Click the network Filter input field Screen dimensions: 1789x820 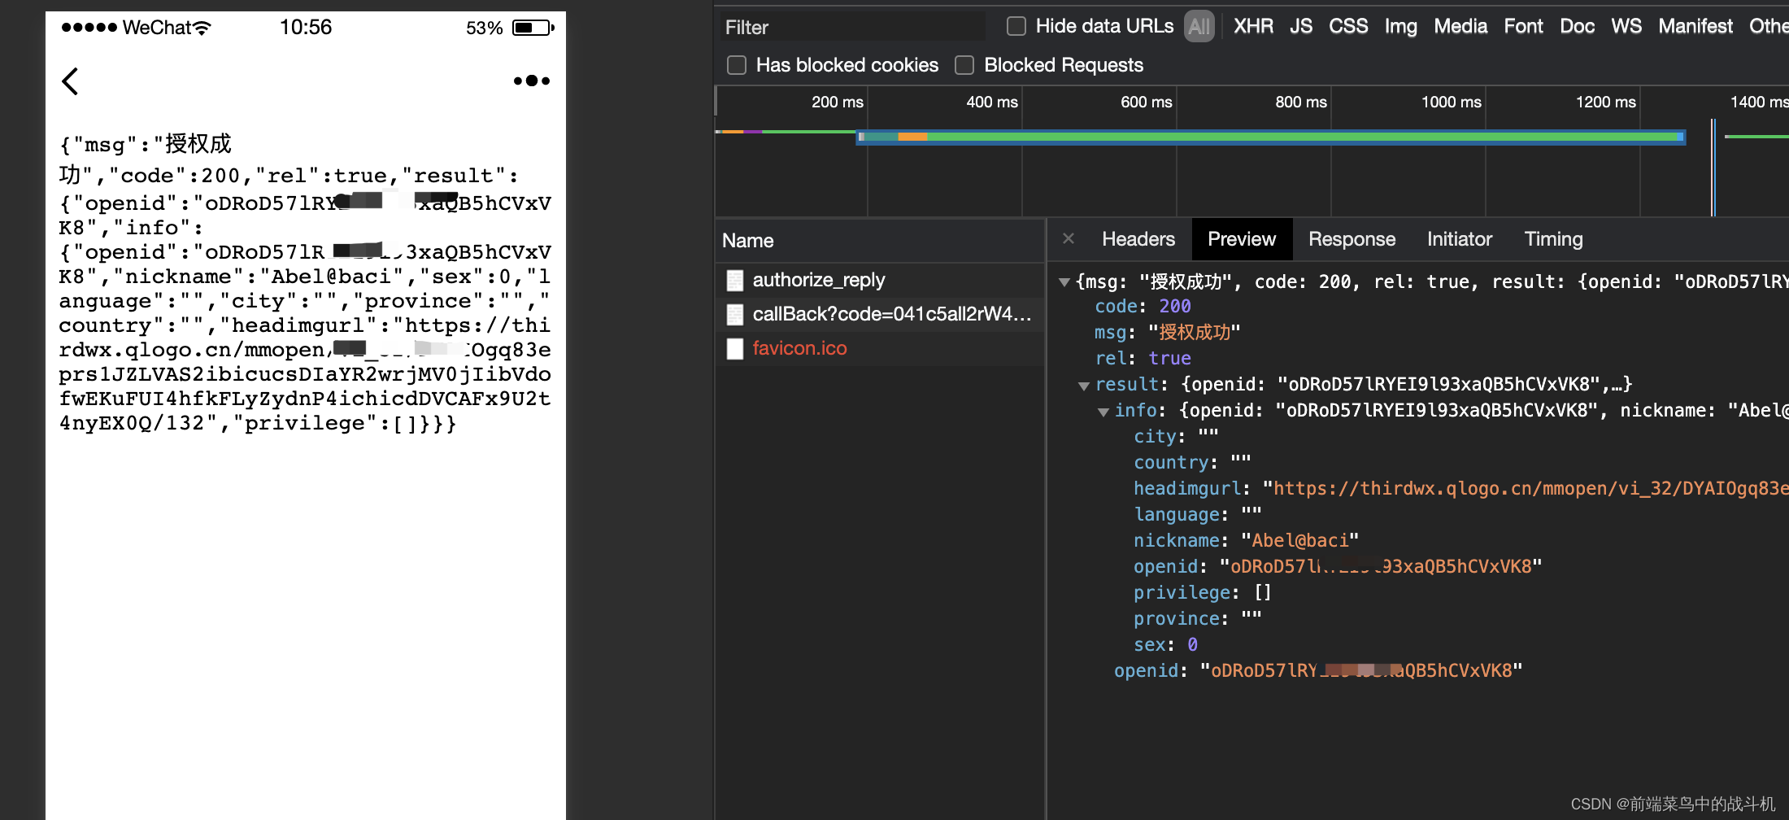click(851, 27)
